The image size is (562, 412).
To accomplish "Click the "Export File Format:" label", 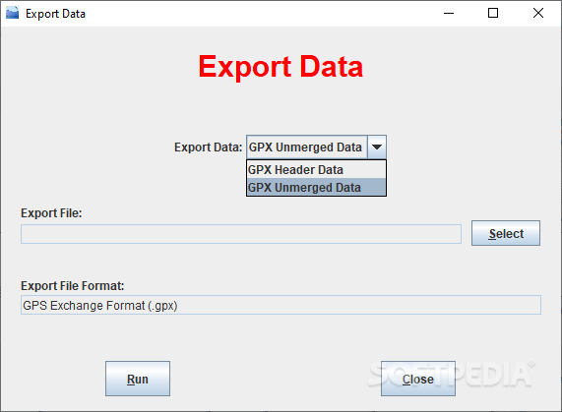I will [x=73, y=285].
